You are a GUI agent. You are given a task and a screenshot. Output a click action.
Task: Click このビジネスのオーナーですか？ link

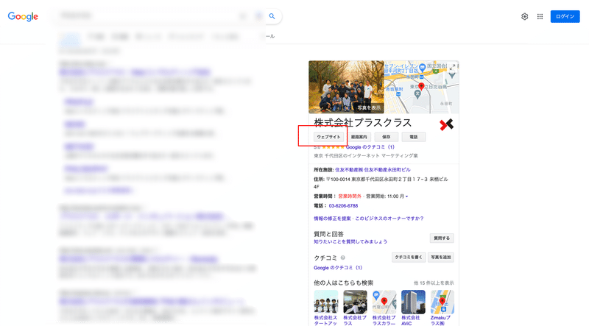(x=389, y=219)
